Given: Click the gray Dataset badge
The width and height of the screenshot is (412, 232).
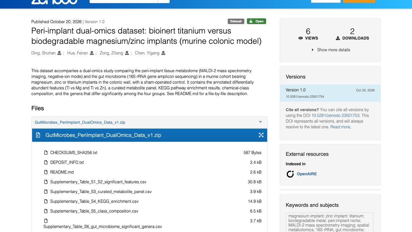Looking at the screenshot, I should [x=236, y=21].
